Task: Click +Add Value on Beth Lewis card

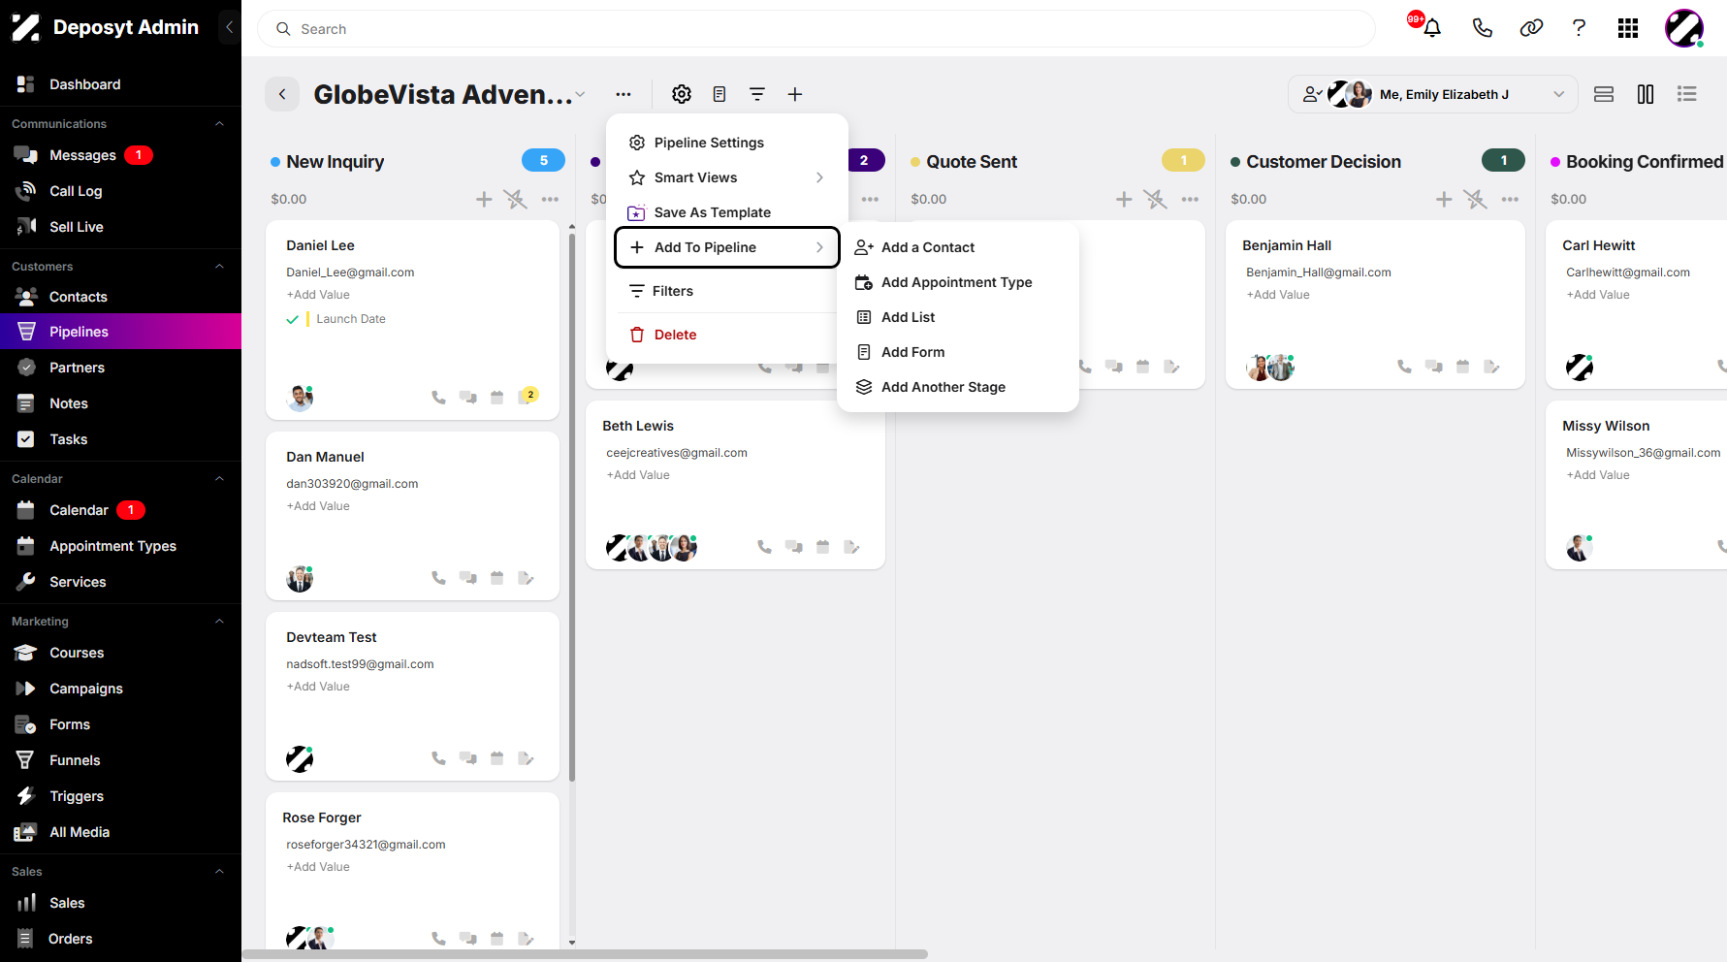Action: pos(638,475)
